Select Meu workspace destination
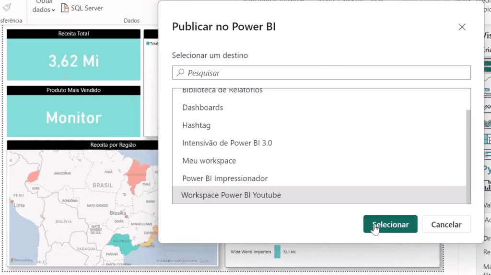491x275 pixels. 319,161
